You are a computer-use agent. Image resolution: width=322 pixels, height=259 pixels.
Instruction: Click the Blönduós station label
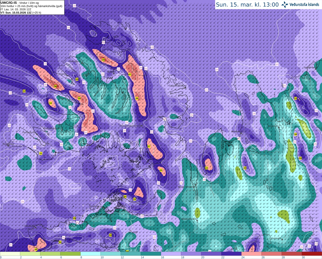coord(236,132)
